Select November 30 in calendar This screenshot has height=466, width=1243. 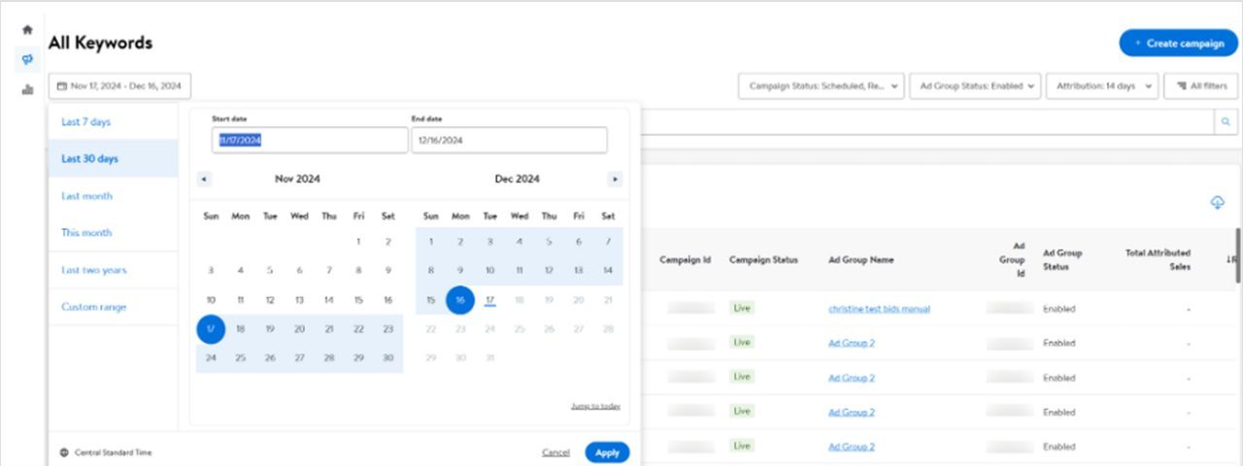387,358
